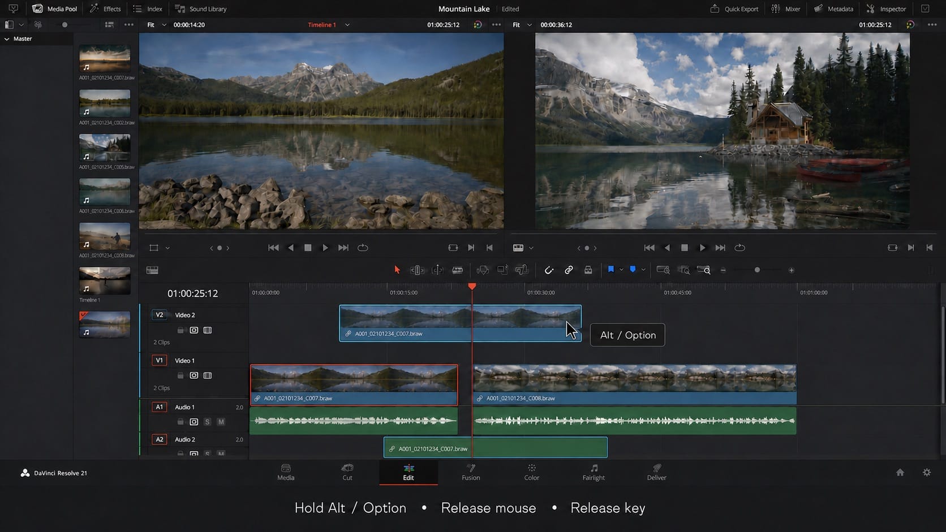Disable Video 2 track visibility
The height and width of the screenshot is (532, 946).
point(208,330)
